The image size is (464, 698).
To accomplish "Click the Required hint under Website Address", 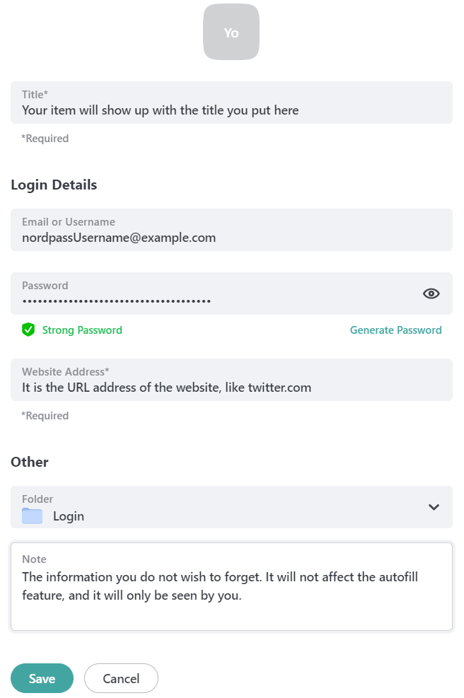I will 45,416.
